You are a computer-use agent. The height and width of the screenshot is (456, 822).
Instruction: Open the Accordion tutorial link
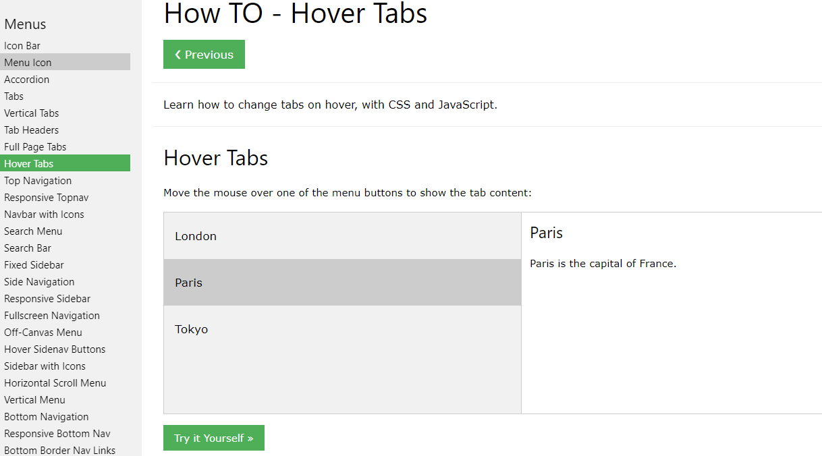pyautogui.click(x=26, y=79)
